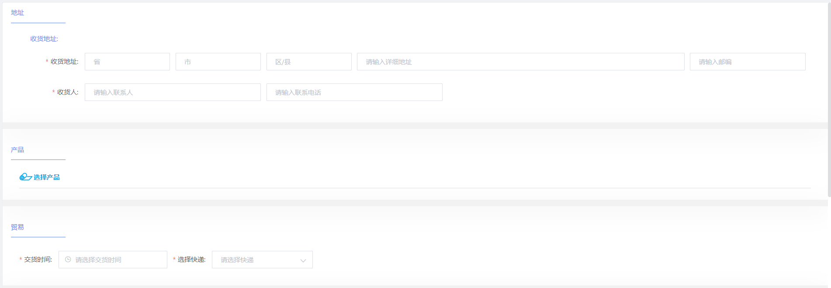Focus the 请输入联系电话 phone input
Image resolution: width=831 pixels, height=288 pixels.
[x=354, y=92]
